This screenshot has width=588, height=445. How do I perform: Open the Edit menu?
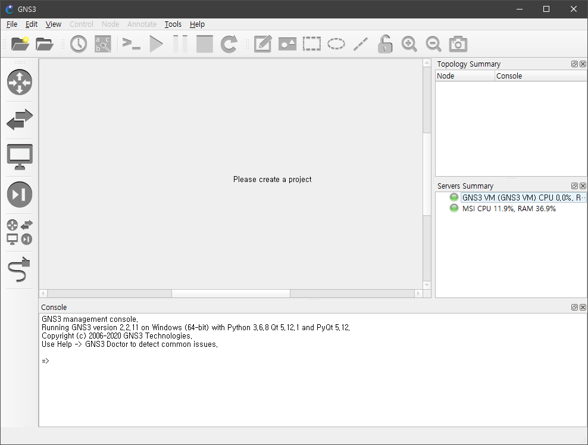pyautogui.click(x=32, y=24)
